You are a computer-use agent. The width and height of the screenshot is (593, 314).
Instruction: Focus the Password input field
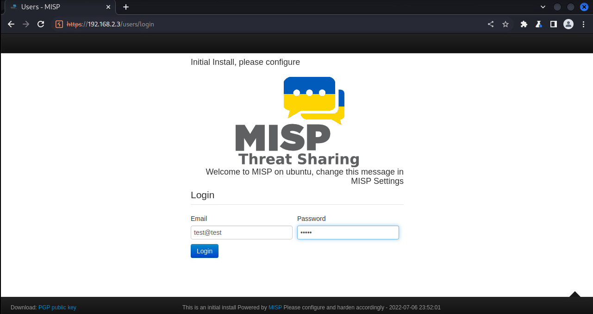(x=348, y=232)
